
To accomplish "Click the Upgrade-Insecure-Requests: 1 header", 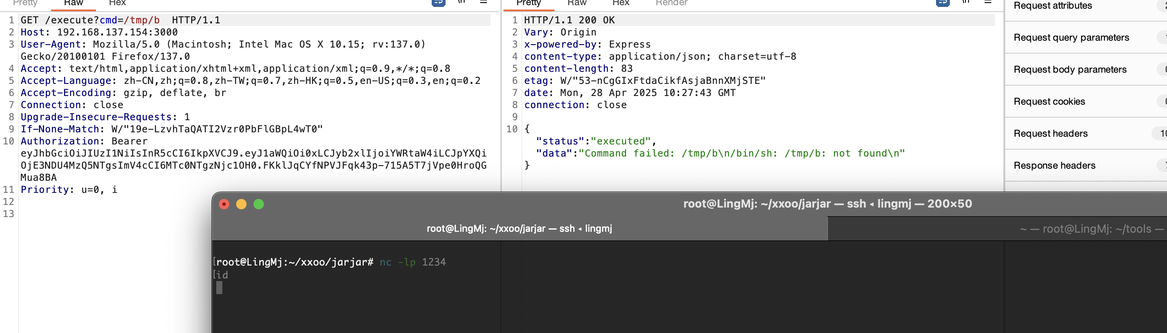I will tap(105, 117).
